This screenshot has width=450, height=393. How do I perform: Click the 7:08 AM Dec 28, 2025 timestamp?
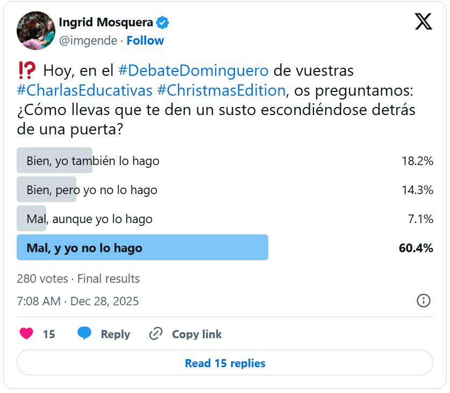tap(77, 301)
